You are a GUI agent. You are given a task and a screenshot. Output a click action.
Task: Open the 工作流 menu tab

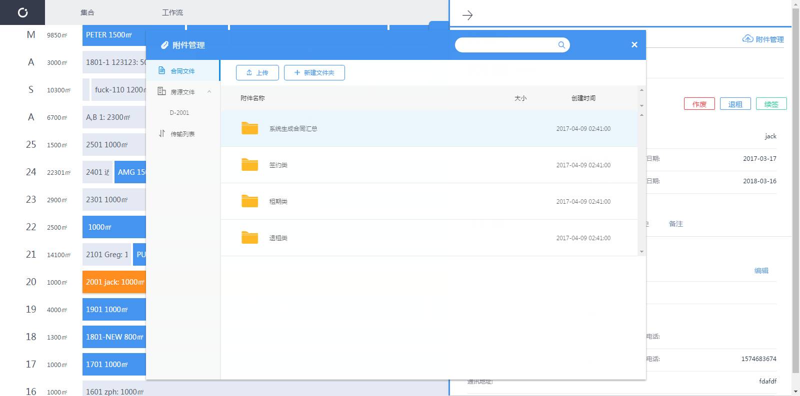172,12
